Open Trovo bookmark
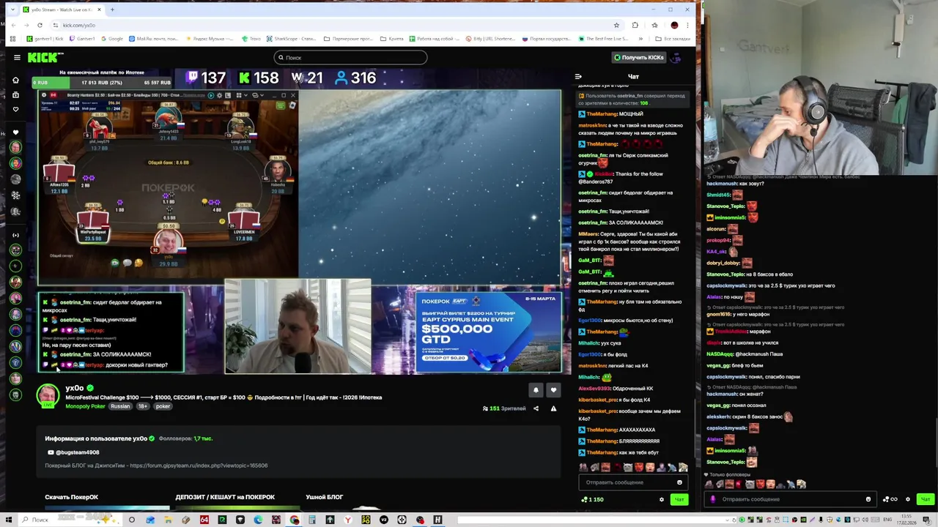938x527 pixels. coord(251,39)
